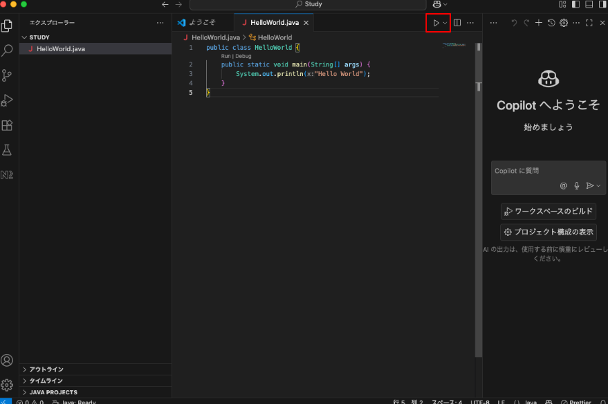Image resolution: width=608 pixels, height=404 pixels.
Task: Start voice chat with microphone icon
Action: point(577,185)
